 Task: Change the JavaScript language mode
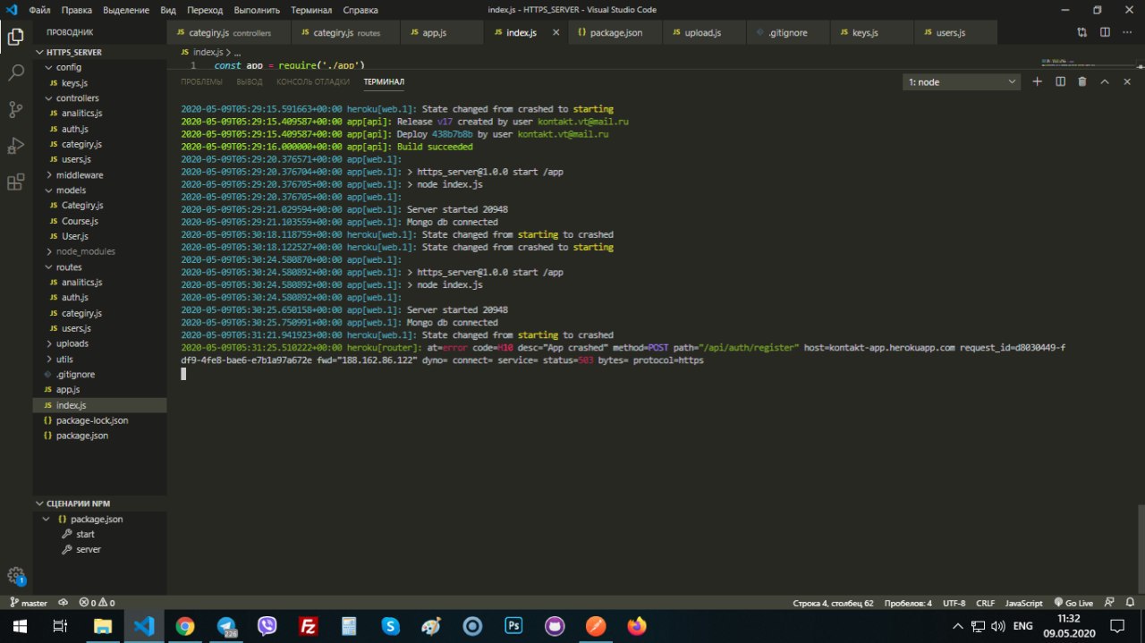[1023, 603]
